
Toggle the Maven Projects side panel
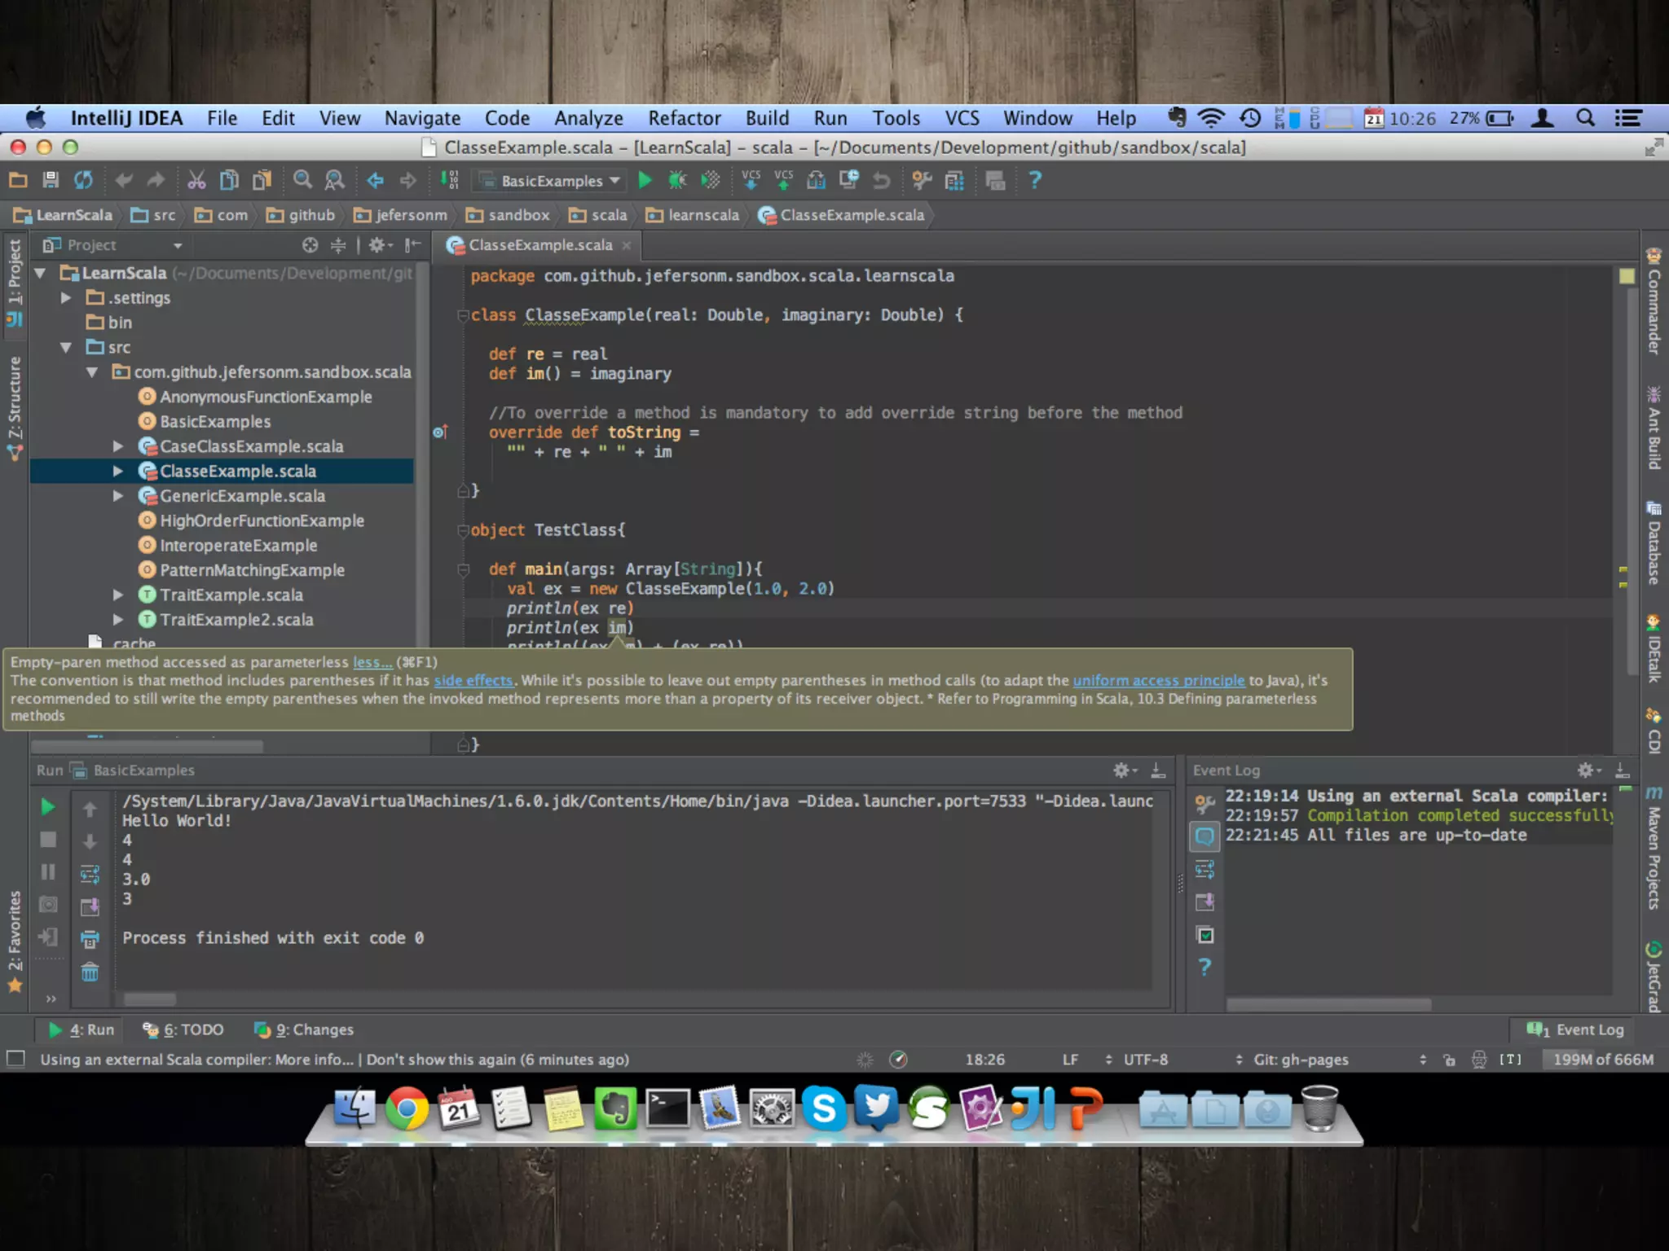tap(1654, 851)
